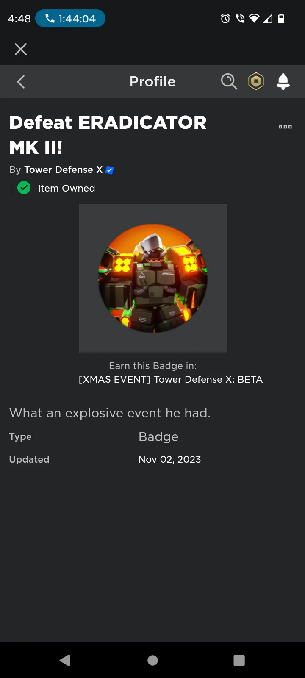
Task: Tap the Android recents square button
Action: click(239, 660)
